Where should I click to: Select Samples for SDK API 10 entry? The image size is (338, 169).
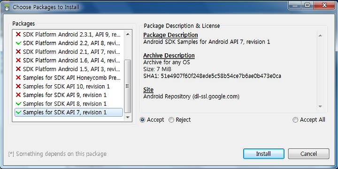point(69,86)
